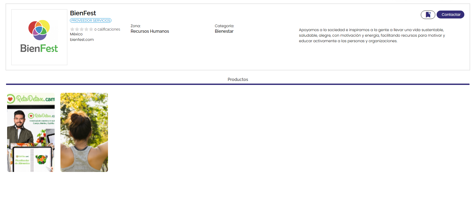This screenshot has height=202, width=472.
Task: Click the second rating star
Action: (77, 29)
